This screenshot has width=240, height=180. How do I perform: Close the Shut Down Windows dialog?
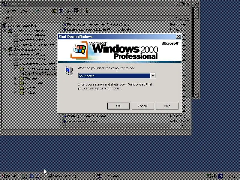[x=178, y=37]
